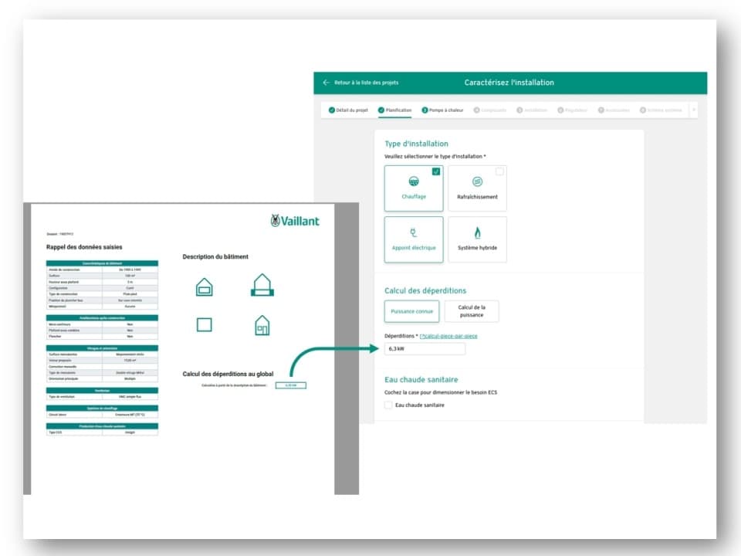Click the Déperditions field showing 6,3 kW
This screenshot has width=741, height=556.
[425, 349]
